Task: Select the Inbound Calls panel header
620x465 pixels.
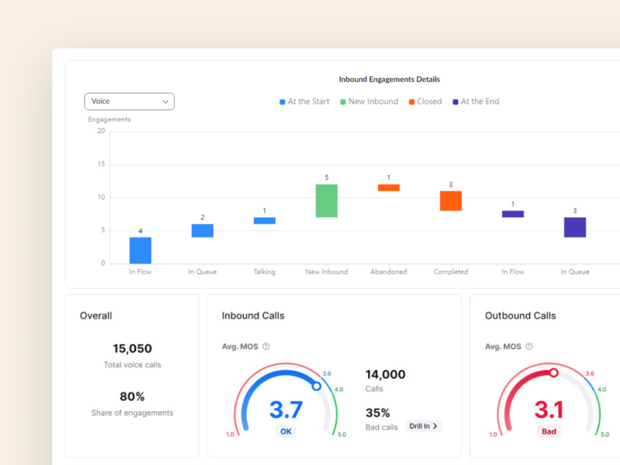Action: click(253, 316)
